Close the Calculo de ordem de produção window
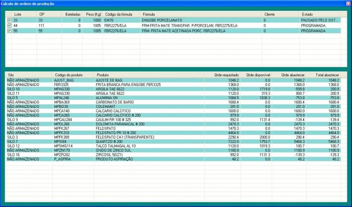352x207 pixels. [x=347, y=3]
